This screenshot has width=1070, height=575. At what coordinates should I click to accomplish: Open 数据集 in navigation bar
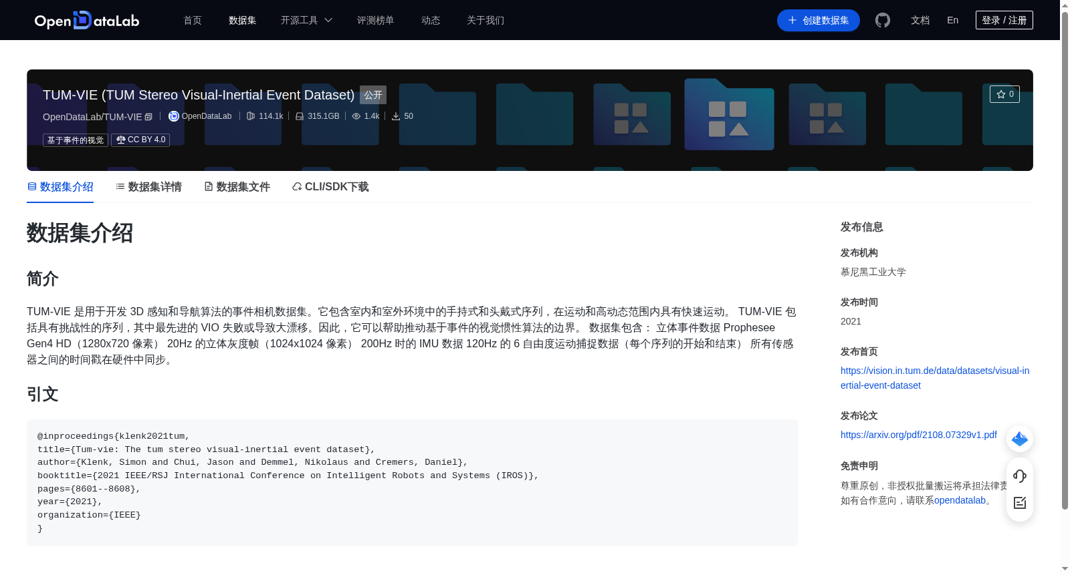[x=243, y=20]
